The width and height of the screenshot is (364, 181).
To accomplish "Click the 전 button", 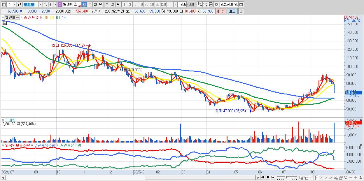I will [x=20, y=4].
